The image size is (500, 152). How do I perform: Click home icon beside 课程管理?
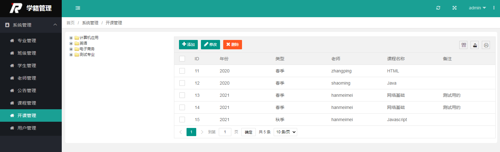pyautogui.click(x=12, y=103)
